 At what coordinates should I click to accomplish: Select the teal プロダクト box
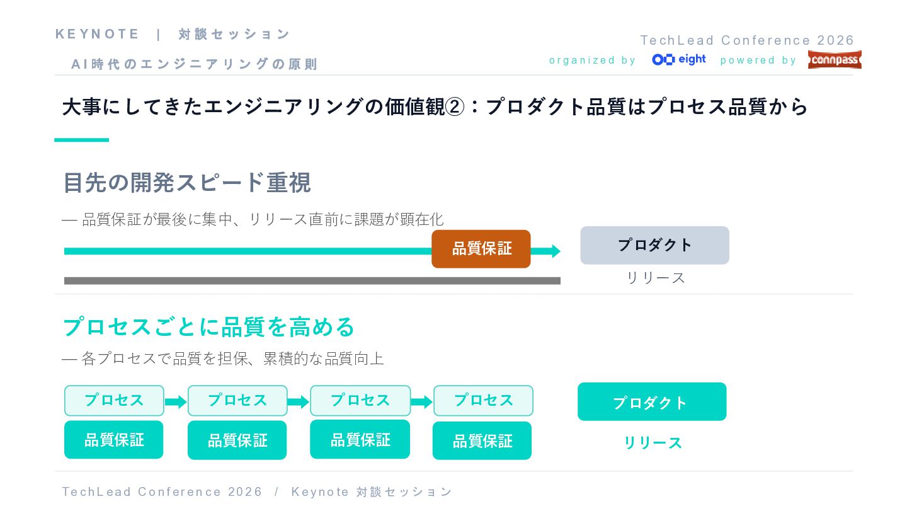point(651,402)
